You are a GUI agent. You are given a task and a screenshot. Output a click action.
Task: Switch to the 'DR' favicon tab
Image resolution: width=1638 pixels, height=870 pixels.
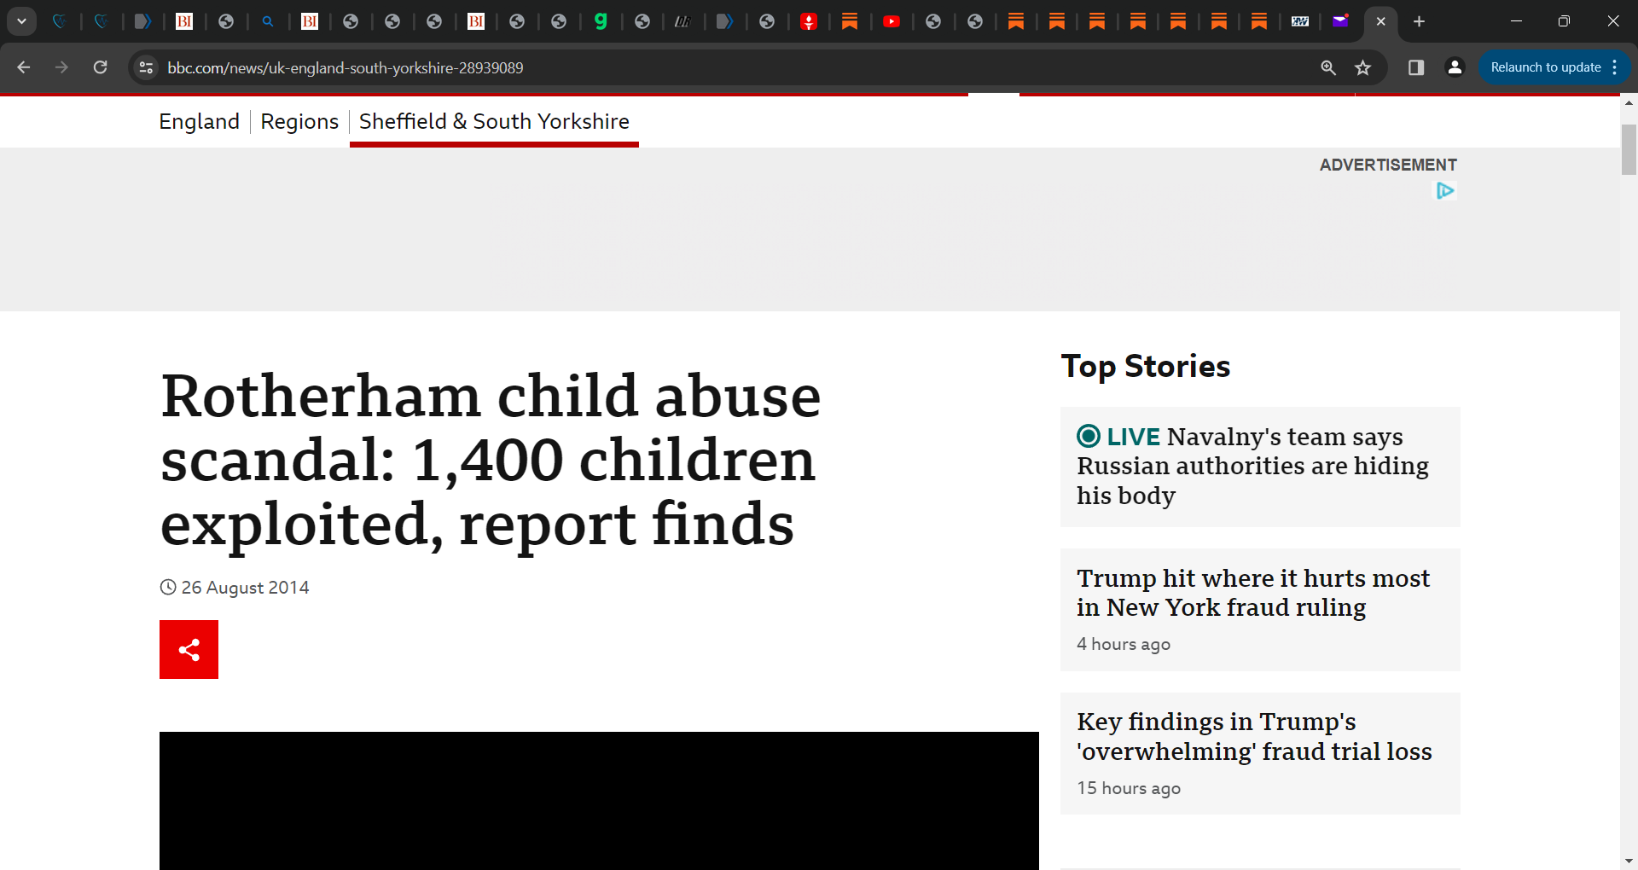[x=682, y=21]
